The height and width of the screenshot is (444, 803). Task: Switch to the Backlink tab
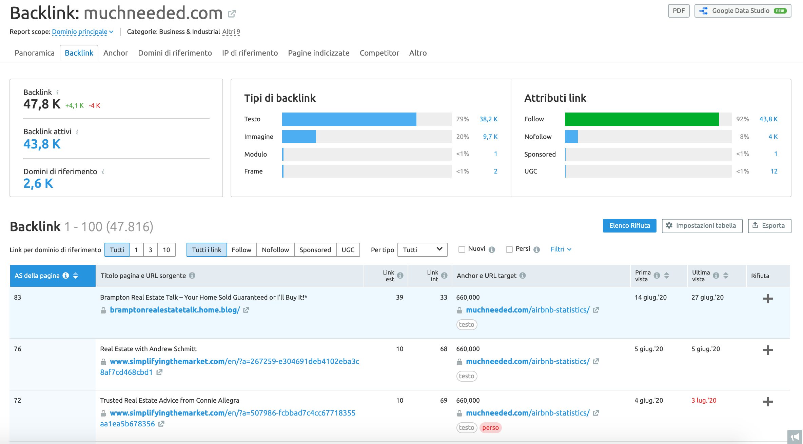pos(79,53)
